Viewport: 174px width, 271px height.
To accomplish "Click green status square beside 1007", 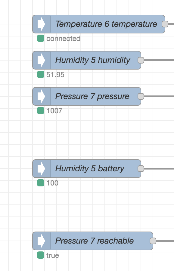I will [x=41, y=111].
